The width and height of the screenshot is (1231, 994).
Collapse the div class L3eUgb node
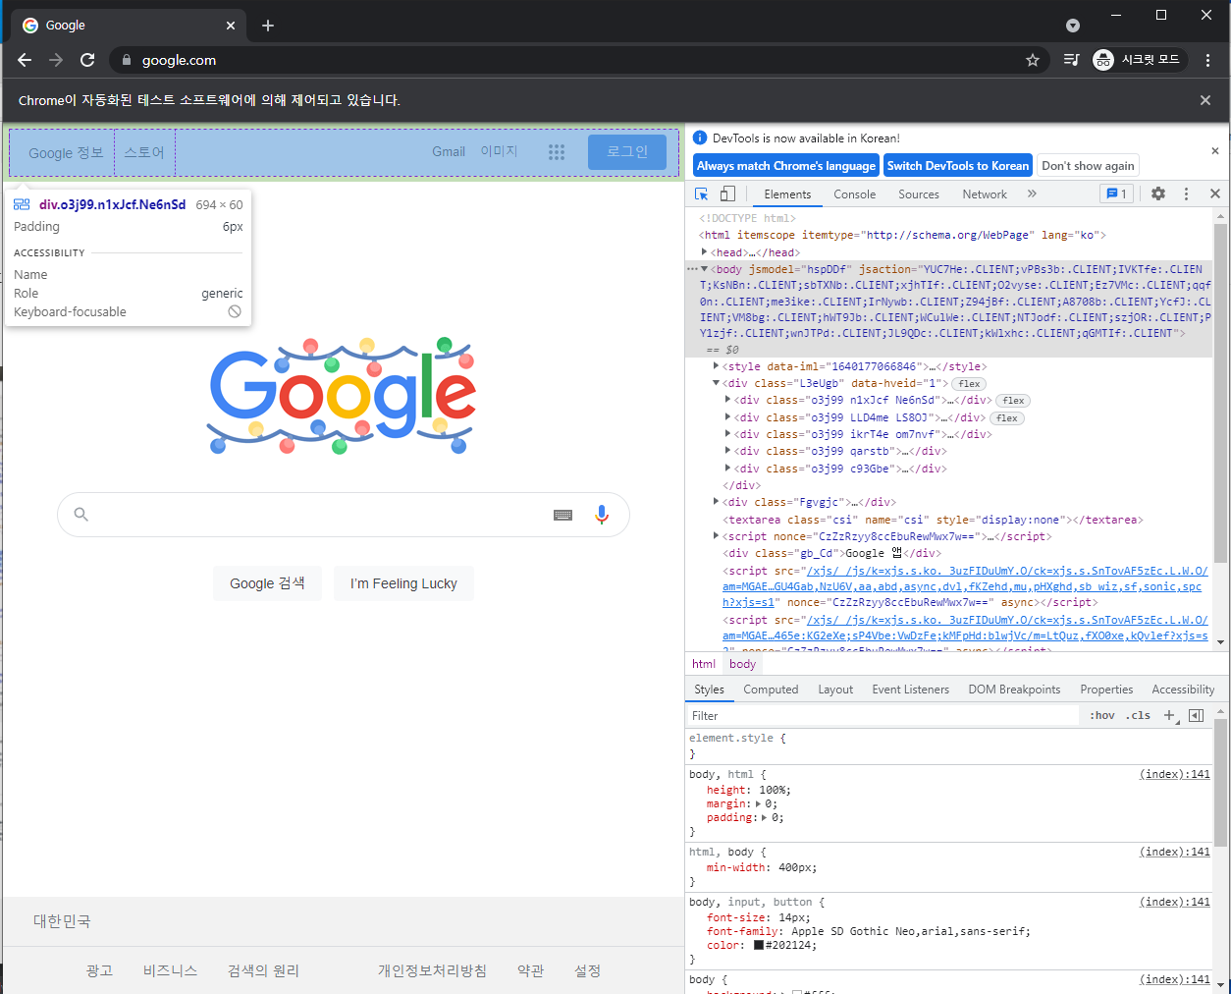716,383
